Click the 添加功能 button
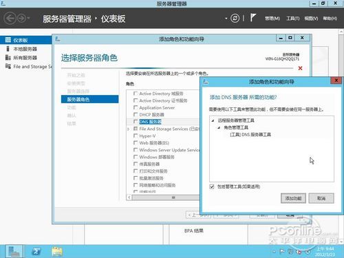 click(x=293, y=198)
